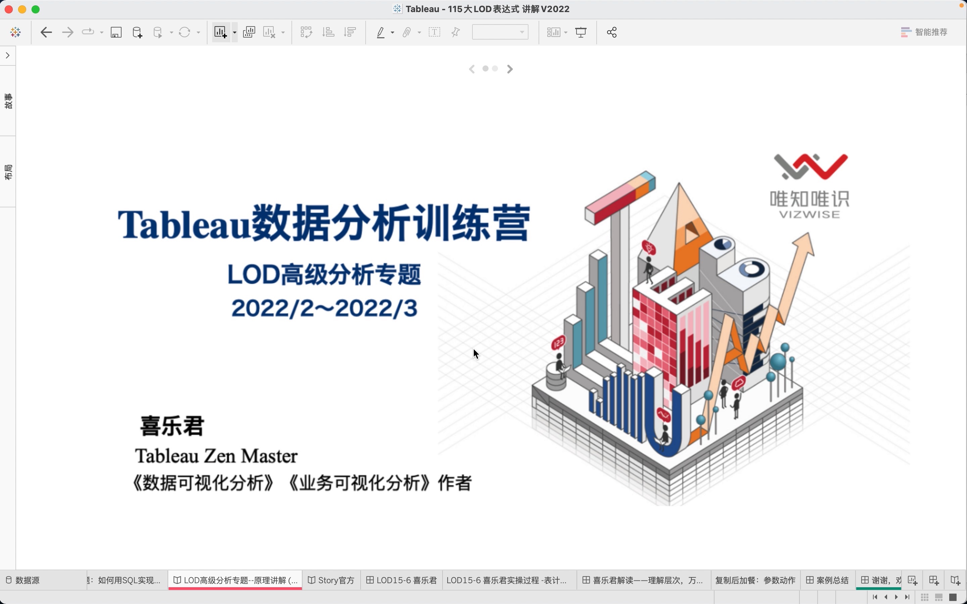967x604 pixels.
Task: Expand the collapsed left panel arrow
Action: pos(8,55)
